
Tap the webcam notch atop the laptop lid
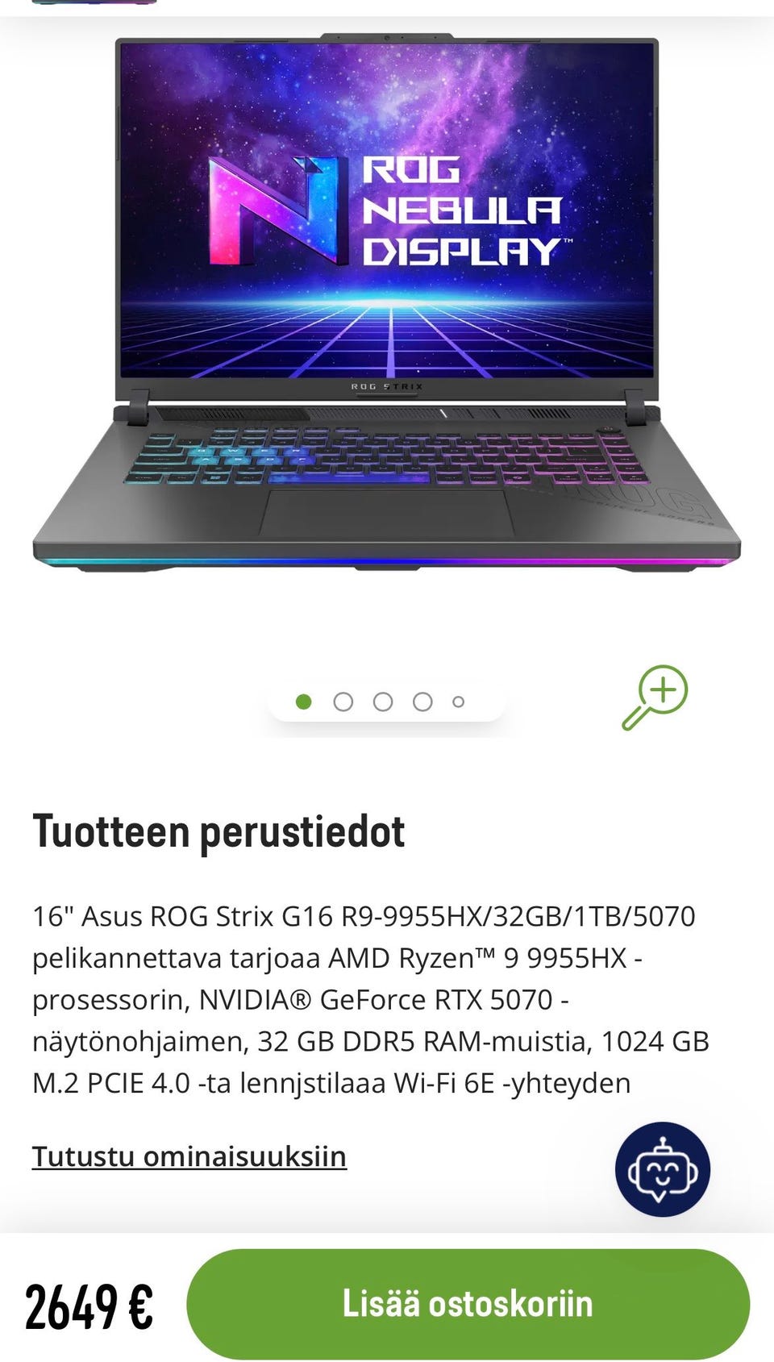[387, 37]
